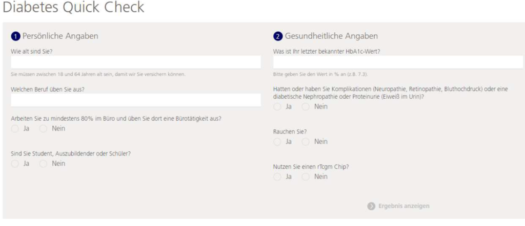Click the Persönliche Angaben section heading
Image resolution: width=525 pixels, height=226 pixels.
click(x=60, y=36)
